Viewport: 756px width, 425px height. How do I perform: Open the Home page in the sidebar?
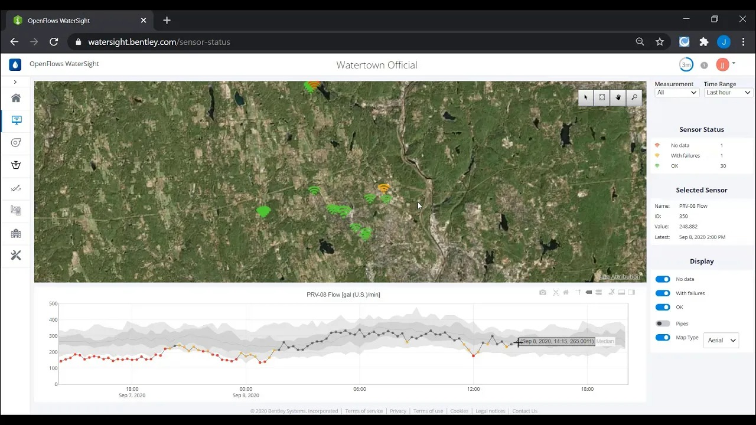click(x=16, y=98)
